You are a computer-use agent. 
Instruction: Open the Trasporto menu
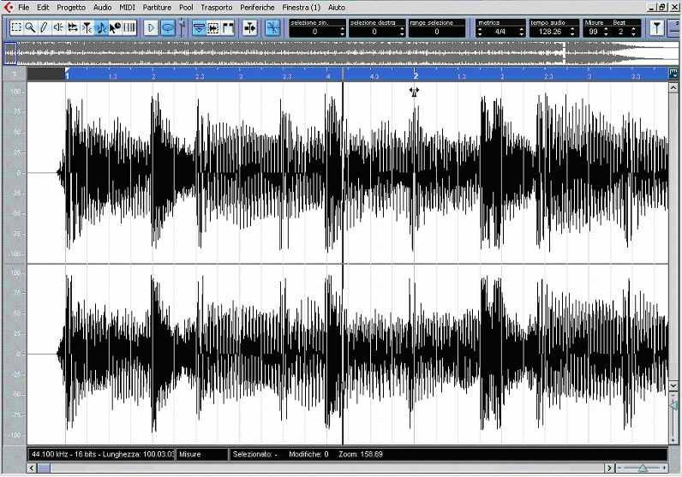(216, 7)
